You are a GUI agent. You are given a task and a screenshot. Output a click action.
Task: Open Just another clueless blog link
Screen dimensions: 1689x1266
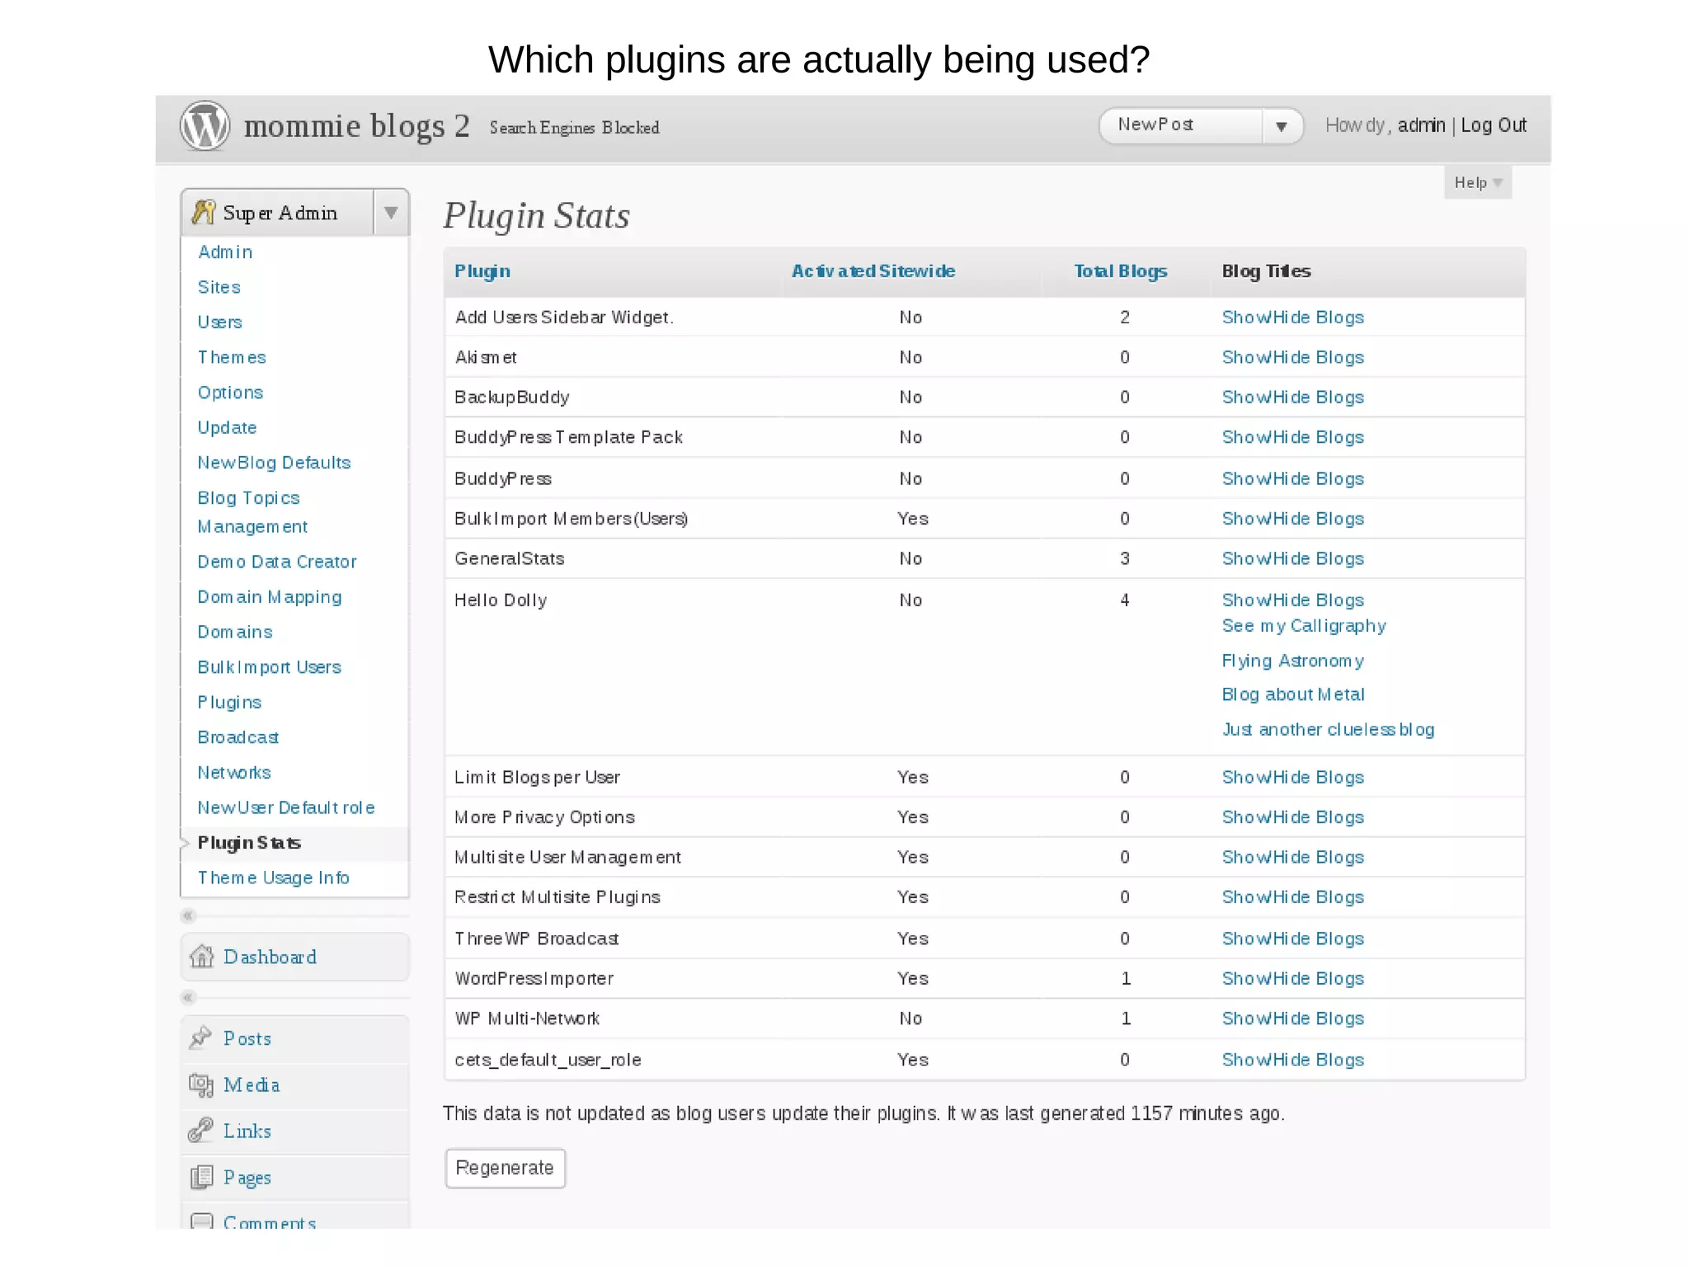pos(1328,729)
